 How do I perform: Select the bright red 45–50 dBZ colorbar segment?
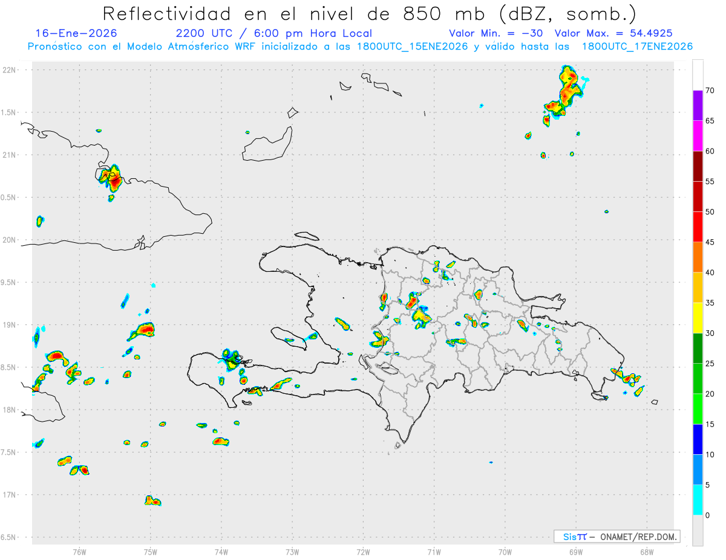[x=698, y=227]
